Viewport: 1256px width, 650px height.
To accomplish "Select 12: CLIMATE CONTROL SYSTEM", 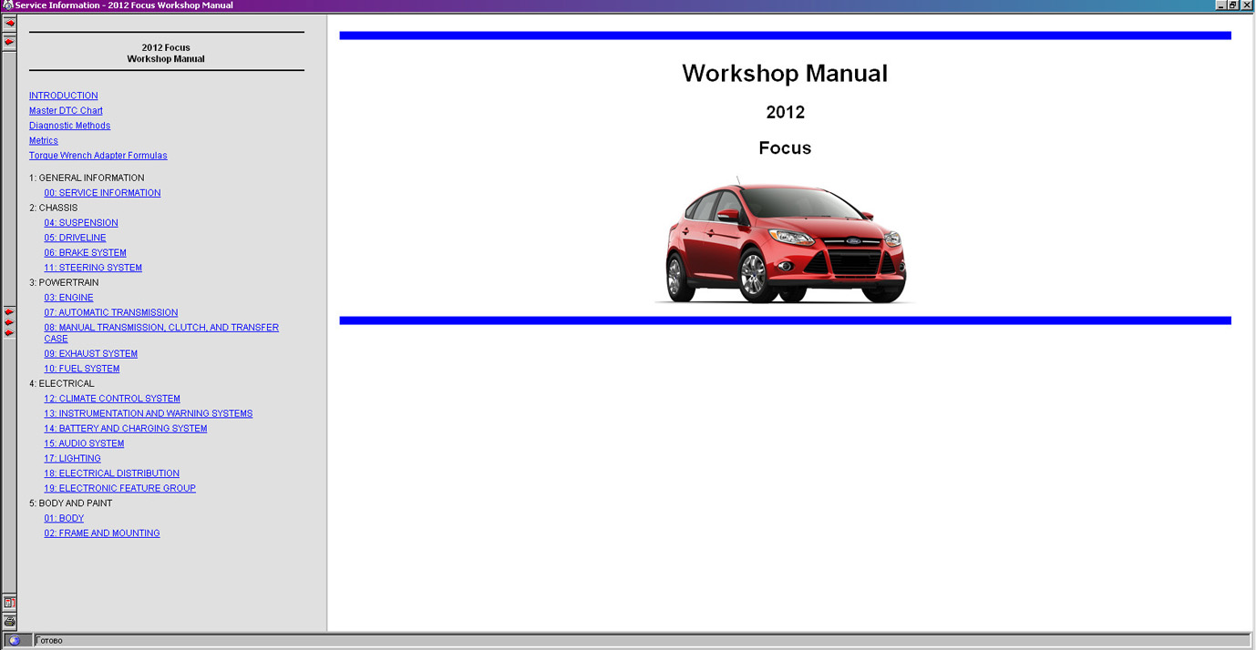I will pos(112,399).
